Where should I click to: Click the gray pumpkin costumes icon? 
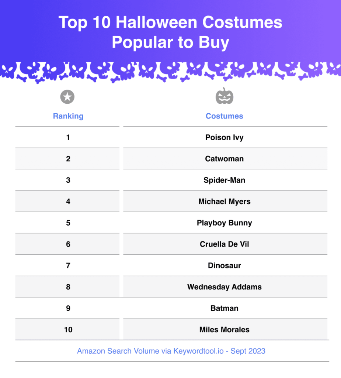(x=225, y=96)
